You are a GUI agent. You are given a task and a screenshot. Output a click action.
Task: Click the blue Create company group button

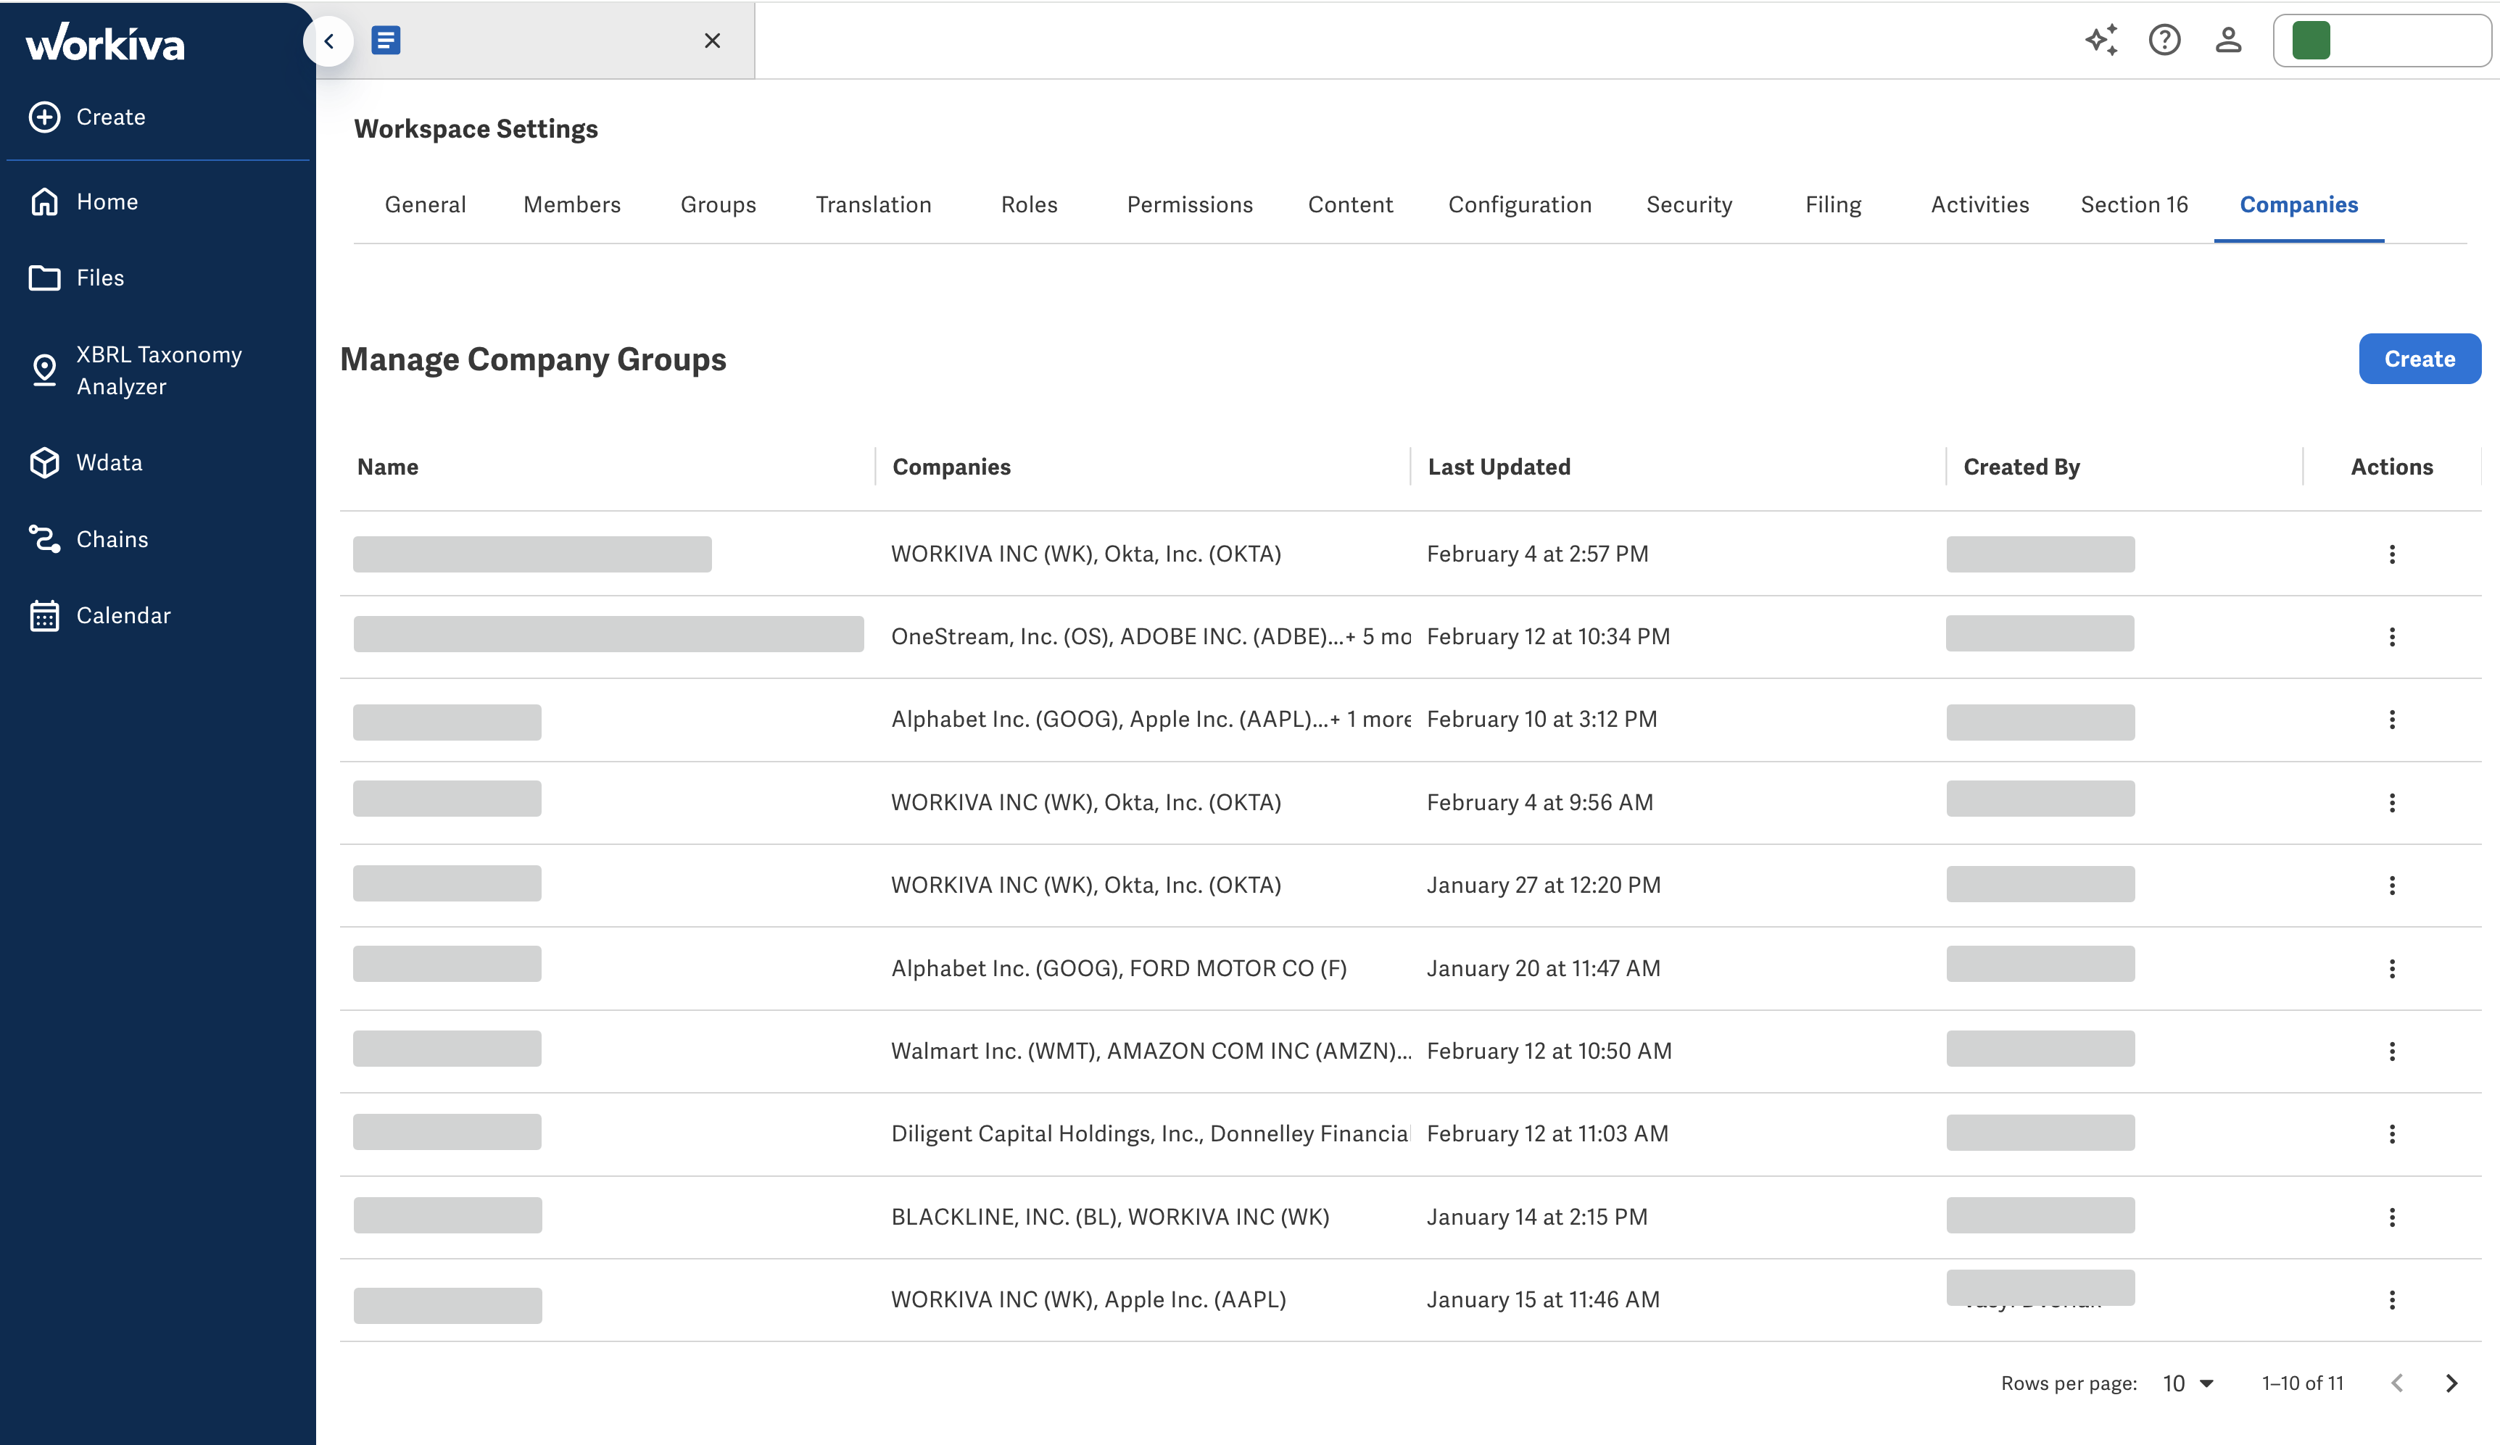[2421, 359]
